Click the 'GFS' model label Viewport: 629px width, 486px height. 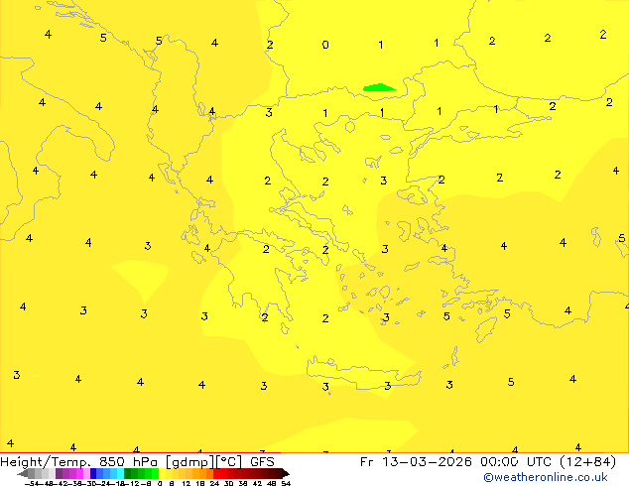point(262,462)
